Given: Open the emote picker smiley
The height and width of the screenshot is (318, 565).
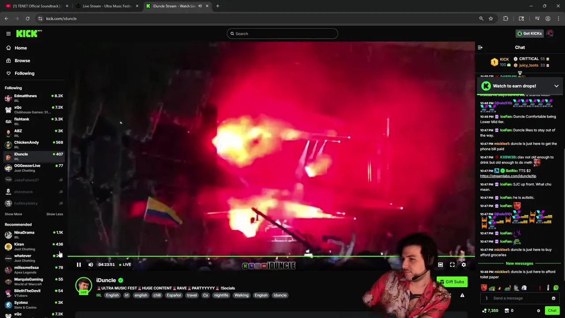Looking at the screenshot, I should (553, 298).
